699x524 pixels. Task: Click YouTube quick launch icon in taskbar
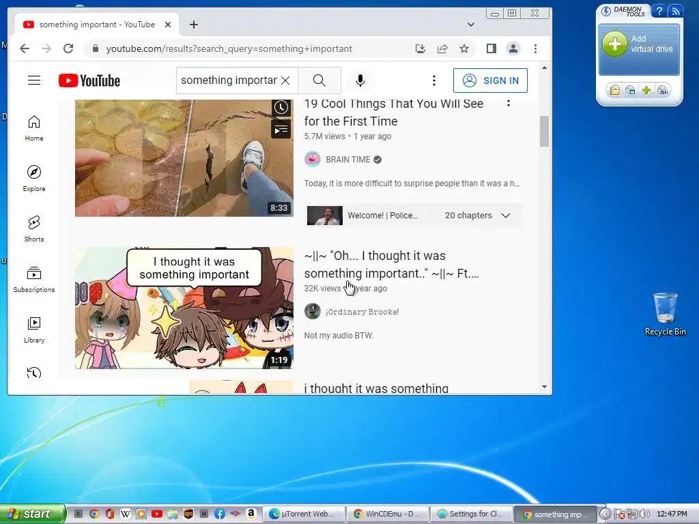[x=157, y=514]
